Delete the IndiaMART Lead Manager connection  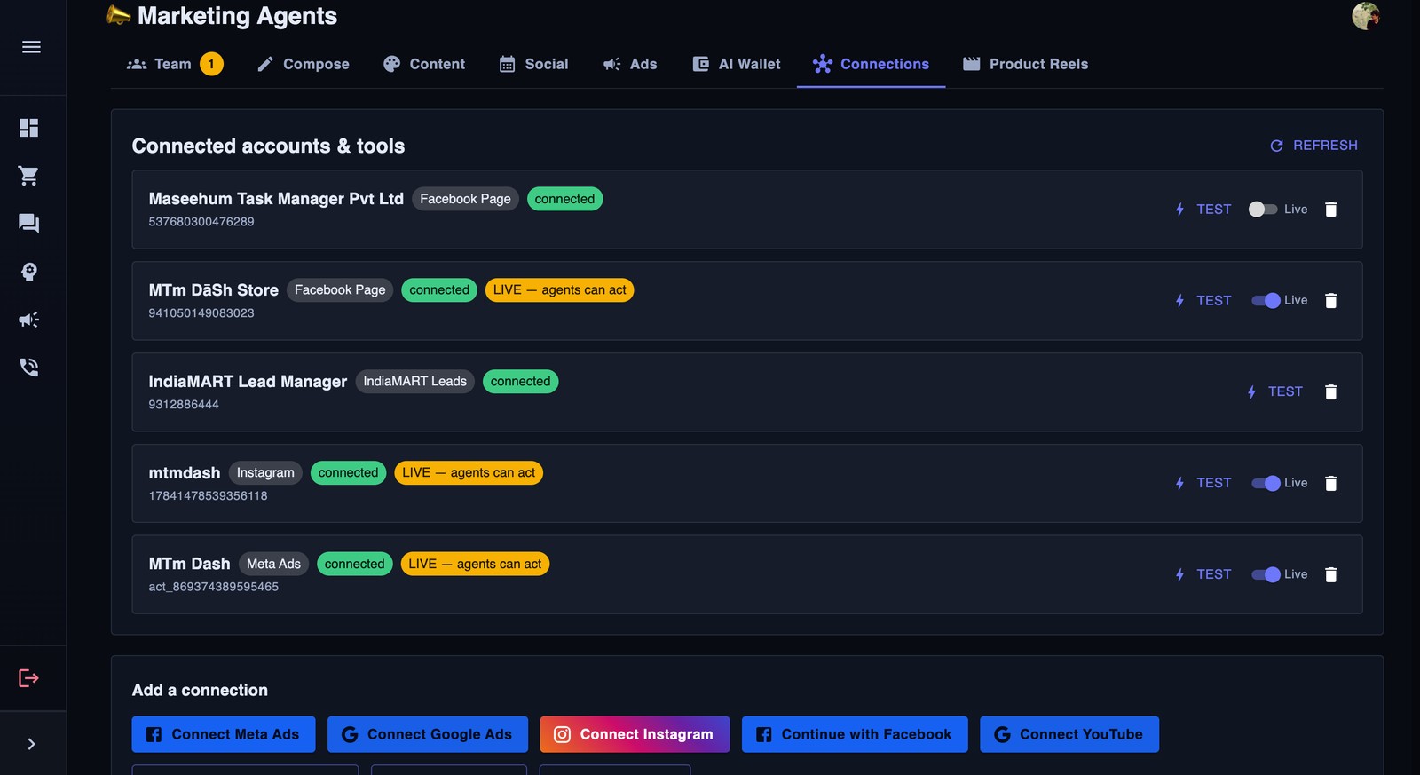click(1330, 392)
